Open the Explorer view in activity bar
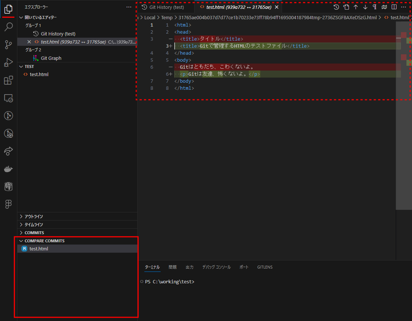 click(8, 9)
